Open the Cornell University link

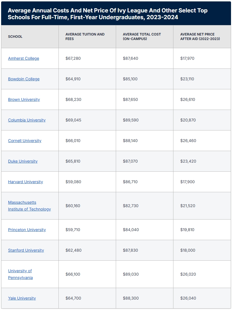[x=25, y=141]
